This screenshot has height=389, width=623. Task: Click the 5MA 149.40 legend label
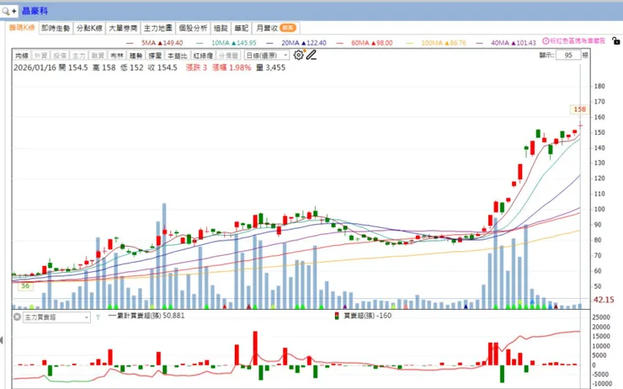pos(162,43)
